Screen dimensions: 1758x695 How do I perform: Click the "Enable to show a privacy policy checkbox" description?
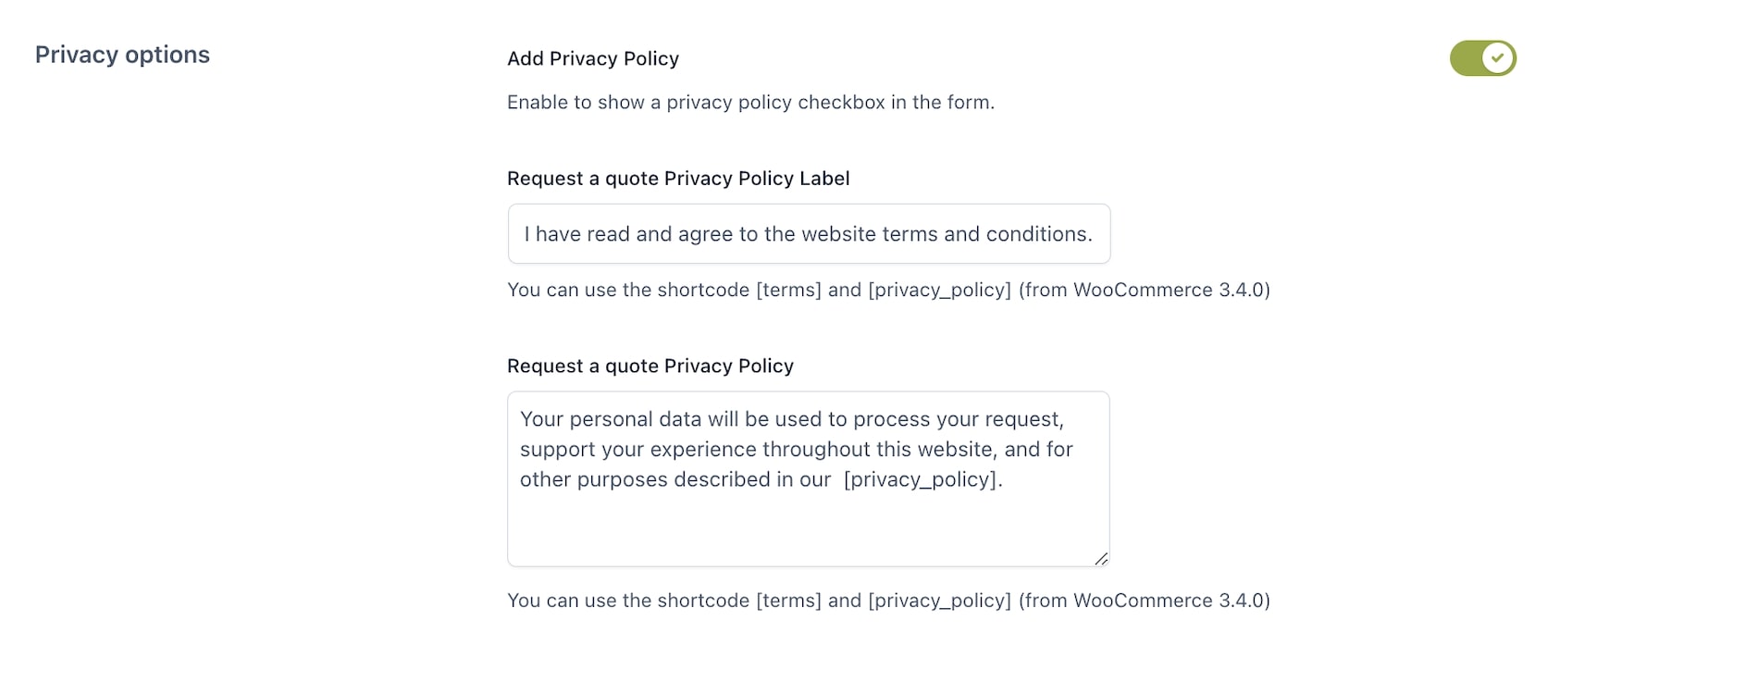750,103
